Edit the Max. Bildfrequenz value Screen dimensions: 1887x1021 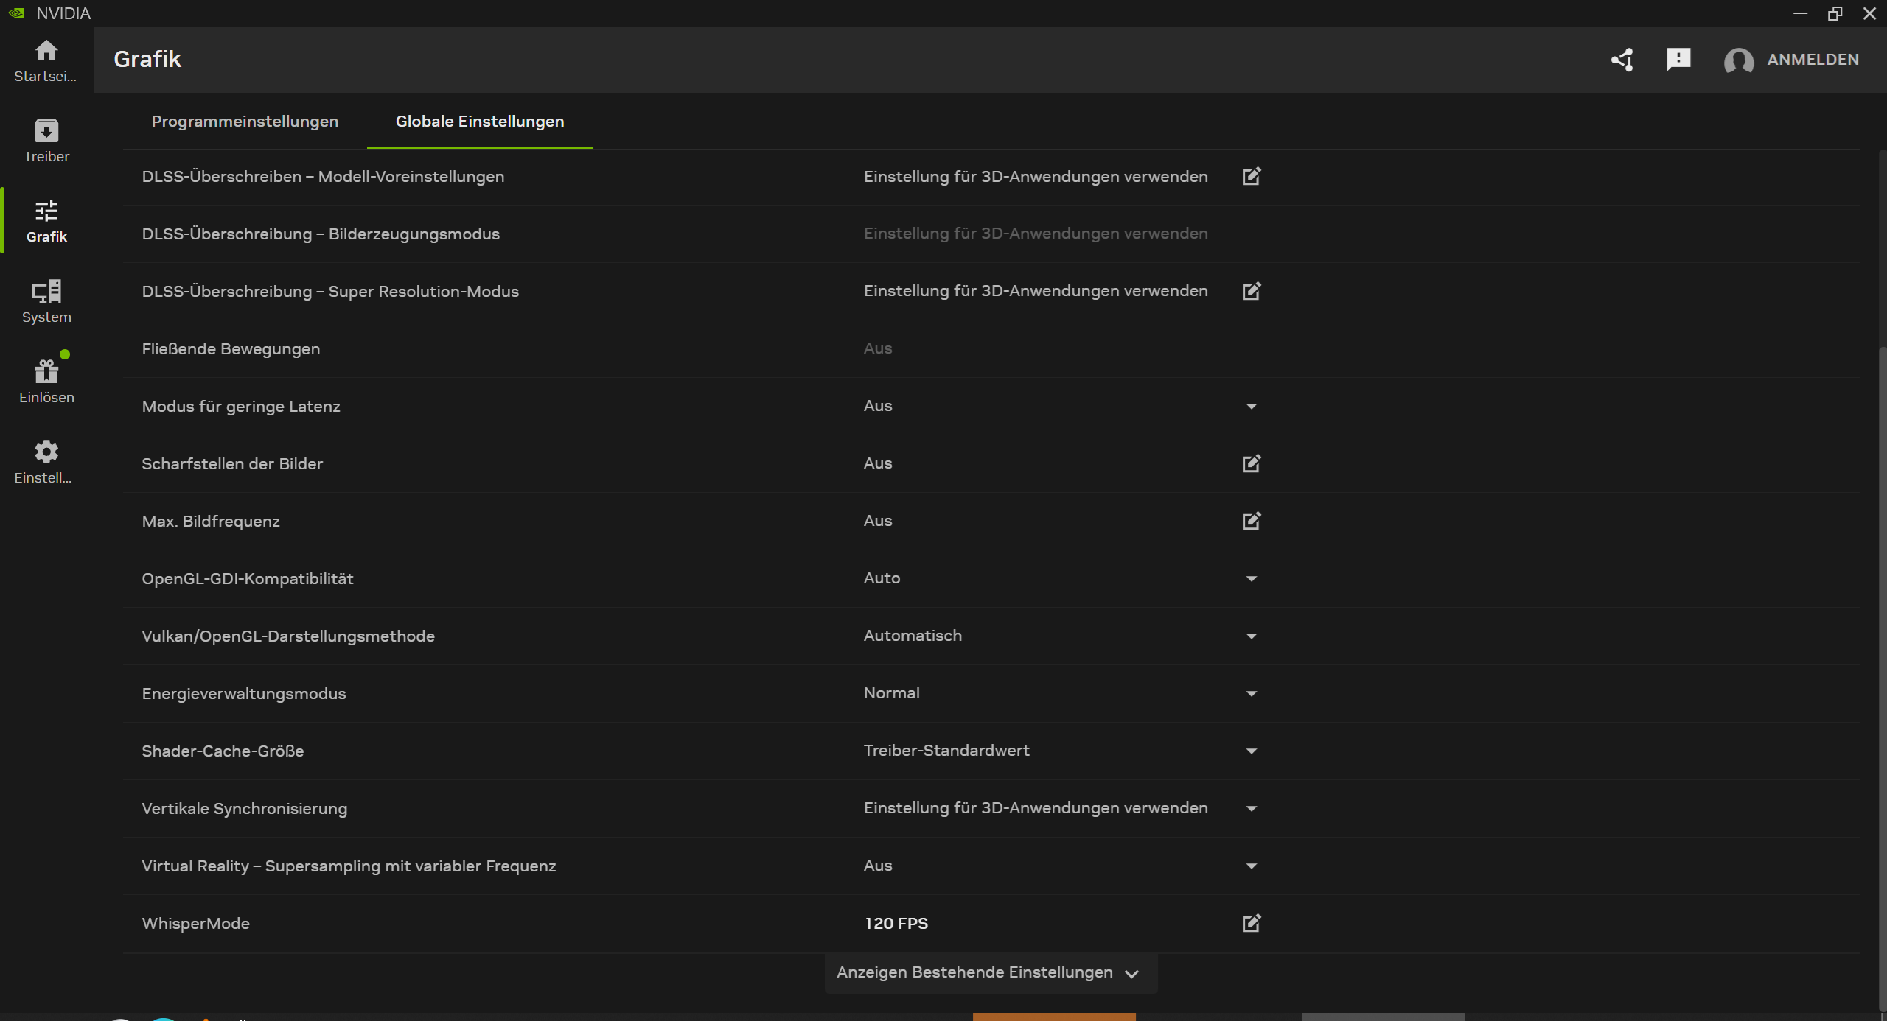click(x=1251, y=522)
